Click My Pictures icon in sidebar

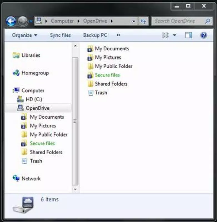click(x=24, y=126)
